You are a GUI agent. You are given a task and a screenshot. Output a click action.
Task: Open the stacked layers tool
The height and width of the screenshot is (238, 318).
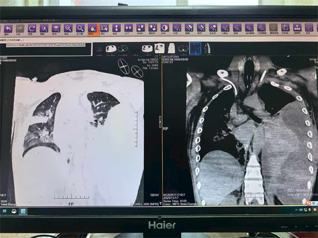(x=56, y=28)
